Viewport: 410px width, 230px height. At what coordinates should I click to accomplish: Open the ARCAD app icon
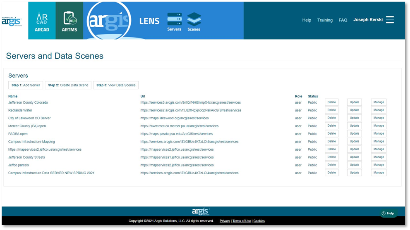[x=42, y=21]
